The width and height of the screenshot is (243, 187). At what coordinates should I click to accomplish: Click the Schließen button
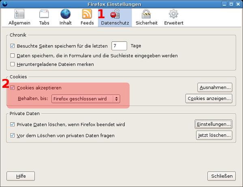(222, 176)
